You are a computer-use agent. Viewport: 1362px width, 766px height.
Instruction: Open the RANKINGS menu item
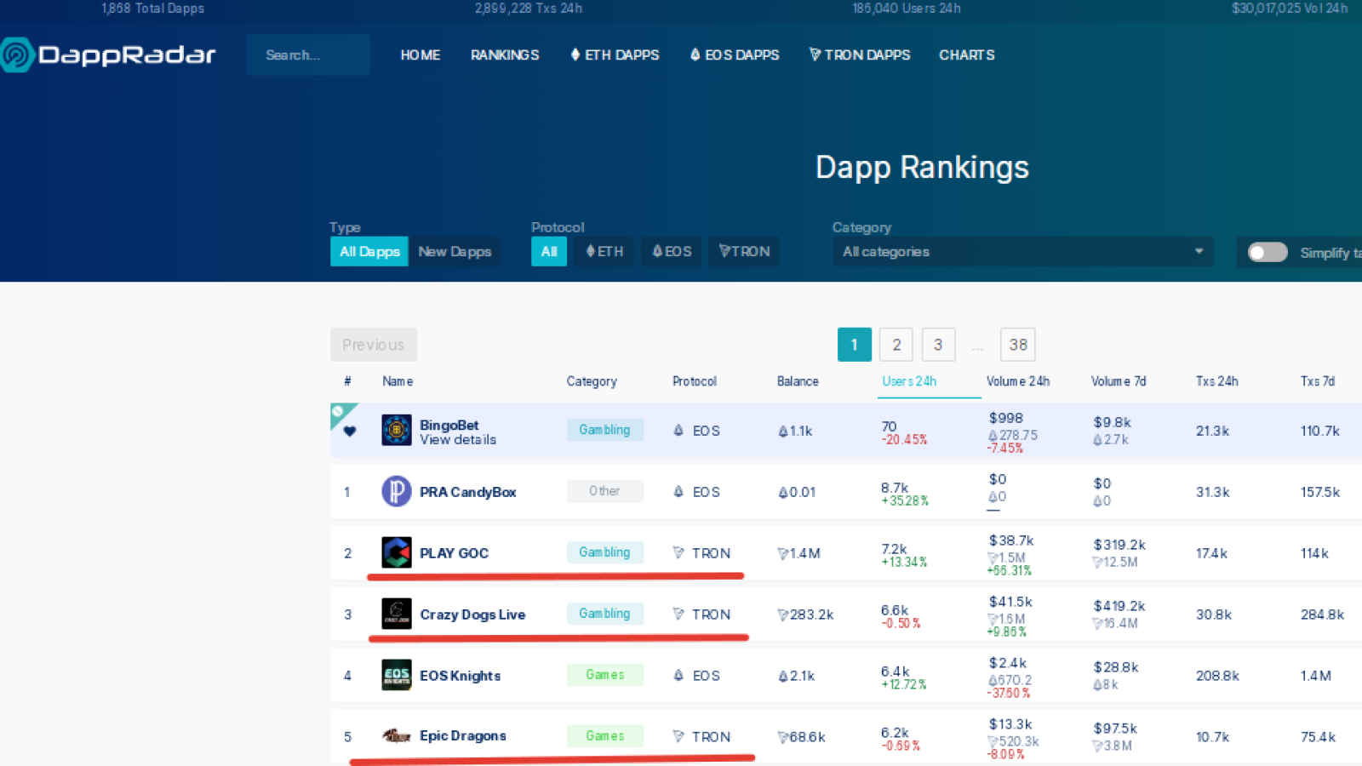tap(505, 55)
